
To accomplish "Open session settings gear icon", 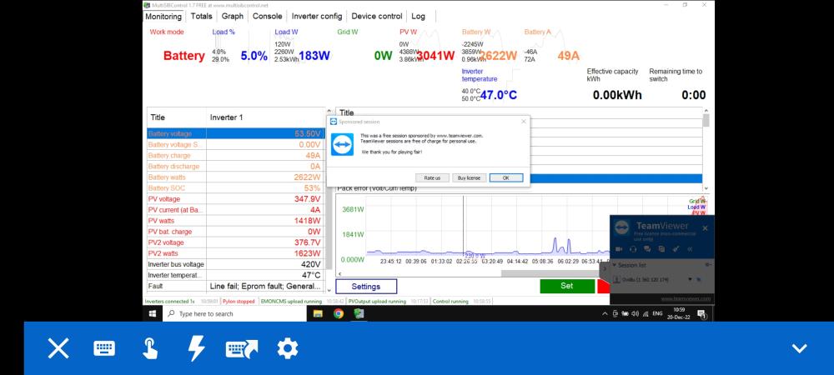I will (x=288, y=349).
